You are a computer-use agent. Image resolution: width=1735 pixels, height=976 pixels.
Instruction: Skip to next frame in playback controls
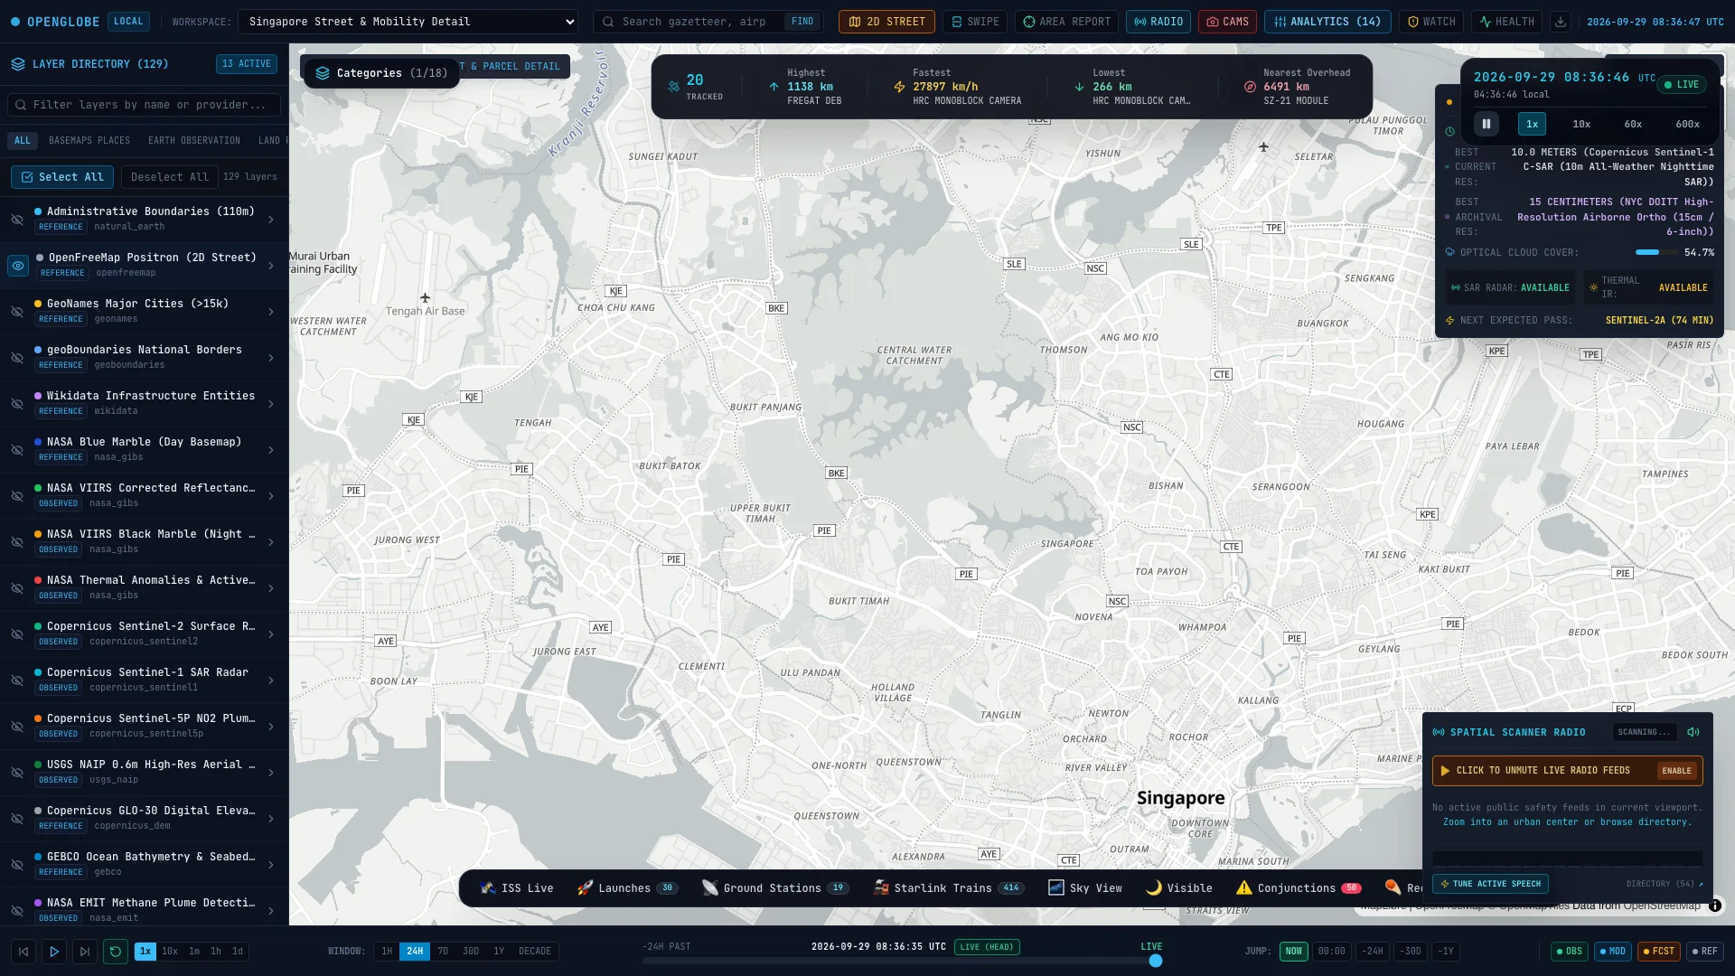[x=85, y=951]
